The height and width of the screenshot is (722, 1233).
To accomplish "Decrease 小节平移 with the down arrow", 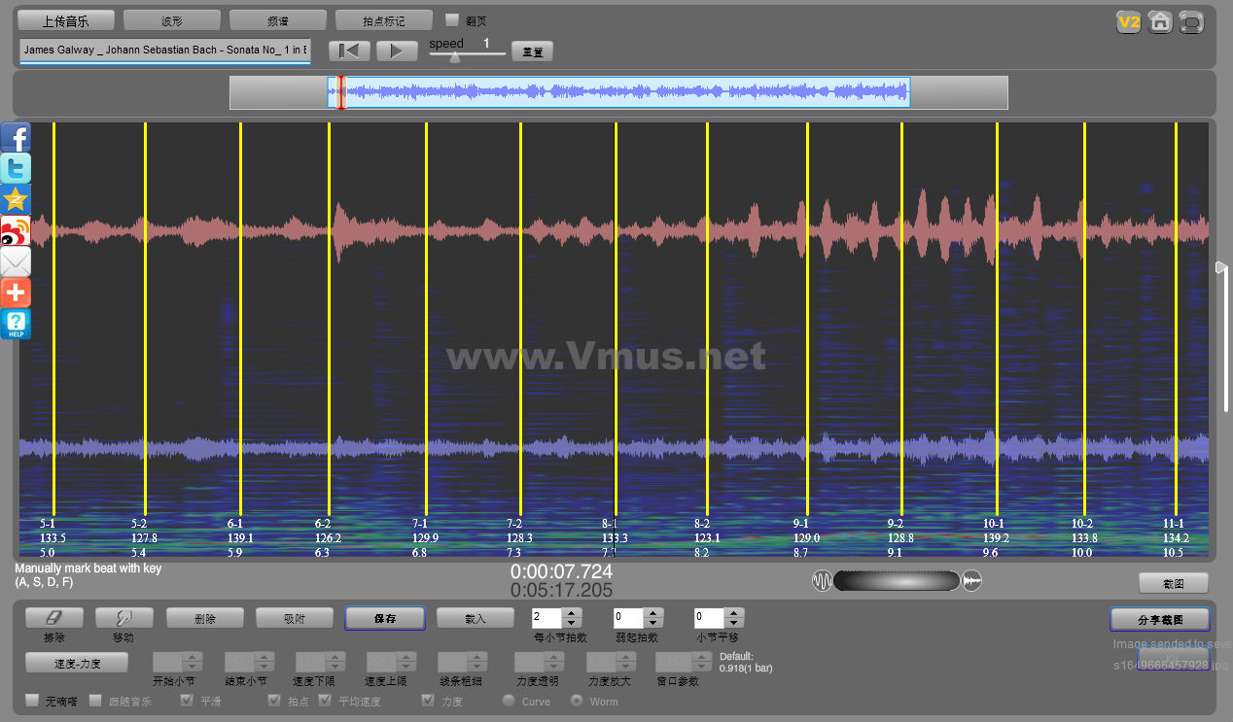I will point(734,622).
